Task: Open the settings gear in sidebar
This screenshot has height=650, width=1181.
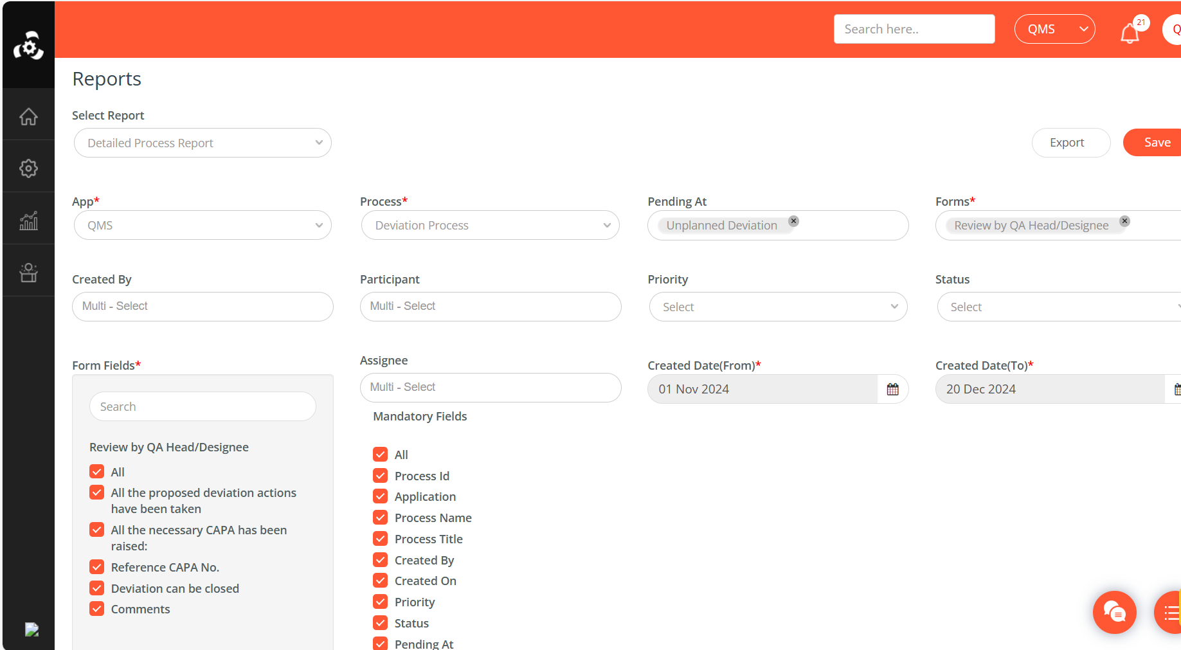Action: [28, 168]
